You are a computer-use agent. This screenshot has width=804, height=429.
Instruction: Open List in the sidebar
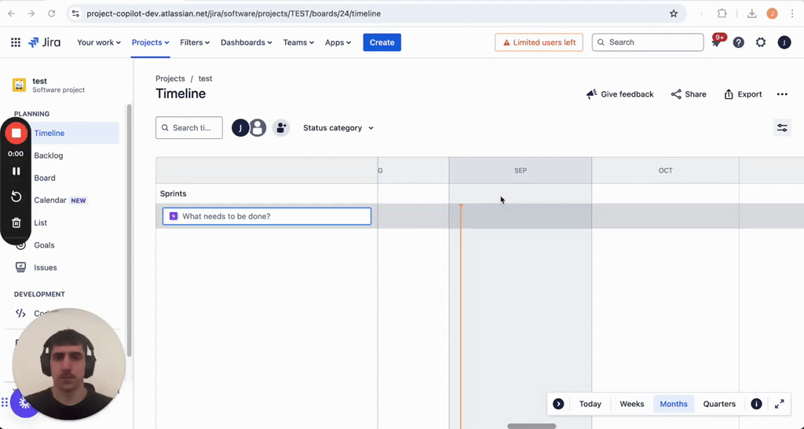click(41, 222)
